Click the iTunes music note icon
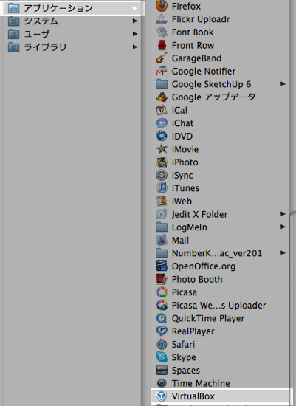This screenshot has height=406, width=296. coord(162,188)
